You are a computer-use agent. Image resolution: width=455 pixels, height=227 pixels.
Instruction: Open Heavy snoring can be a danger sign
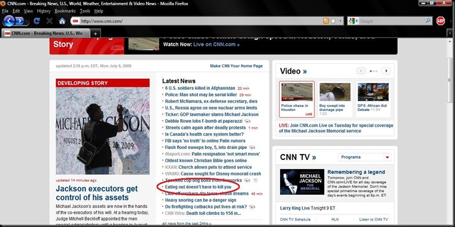[x=200, y=200]
